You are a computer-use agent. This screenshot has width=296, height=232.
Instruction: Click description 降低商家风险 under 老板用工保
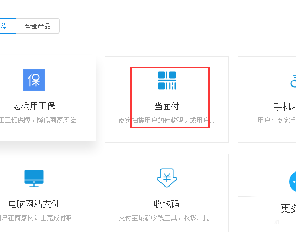click(x=56, y=120)
